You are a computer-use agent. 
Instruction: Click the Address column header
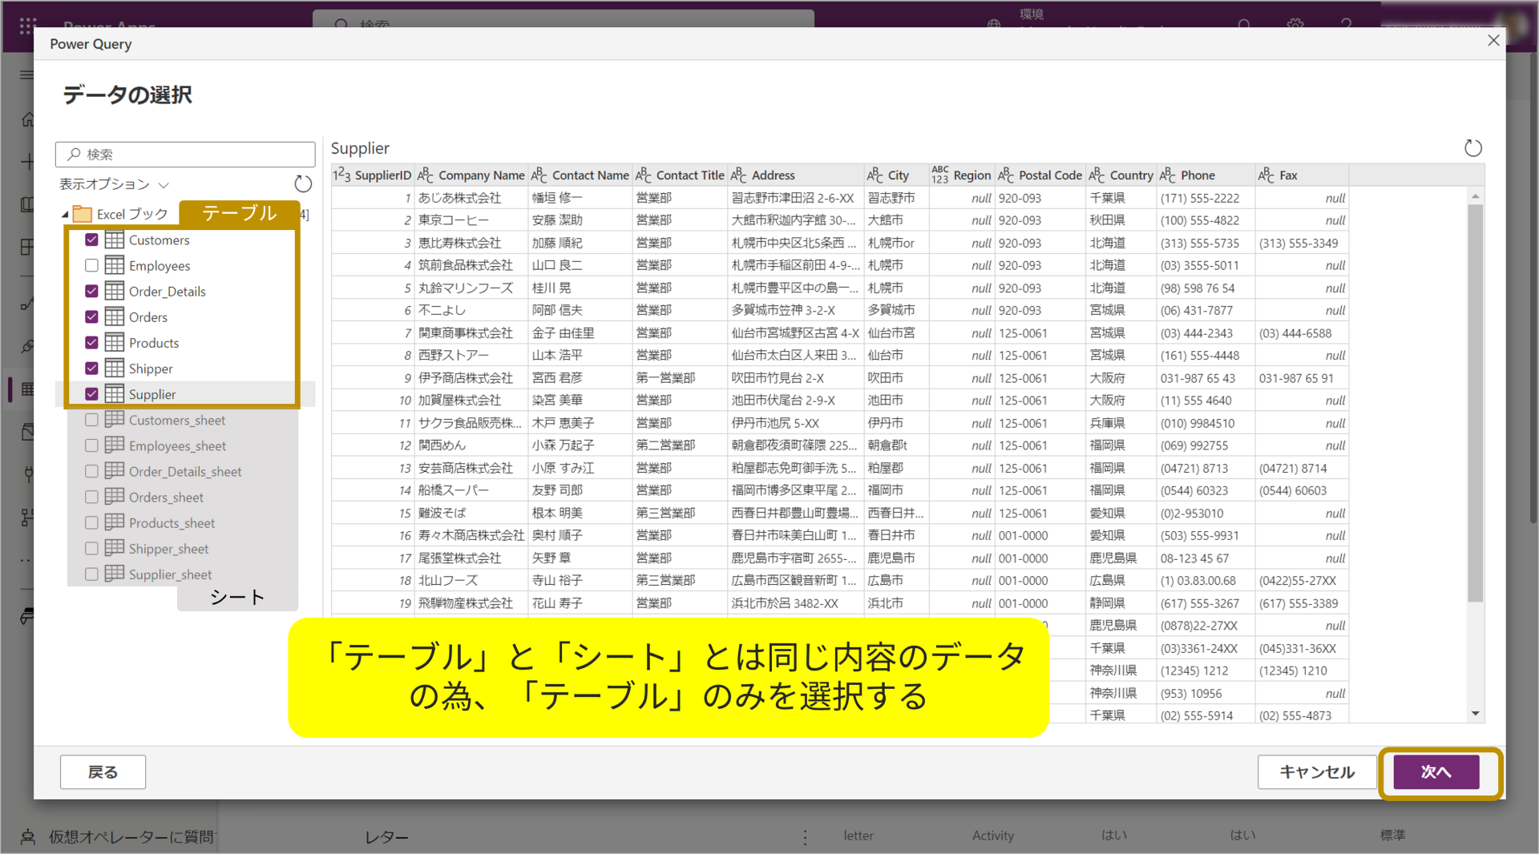795,175
